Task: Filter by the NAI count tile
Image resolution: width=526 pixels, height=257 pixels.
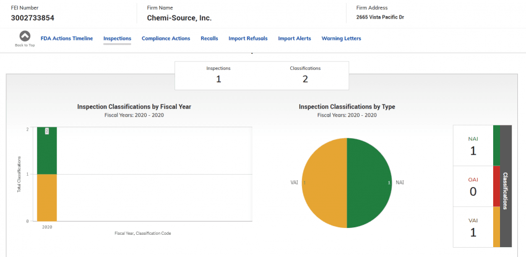Action: tap(473, 146)
